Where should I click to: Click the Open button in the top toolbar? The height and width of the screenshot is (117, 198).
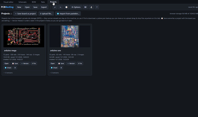(x=27, y=7)
